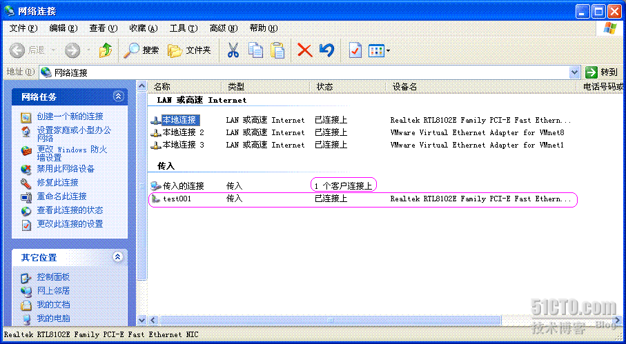Click the Windows firewall brick icon
Image resolution: width=626 pixels, height=344 pixels.
pos(26,151)
